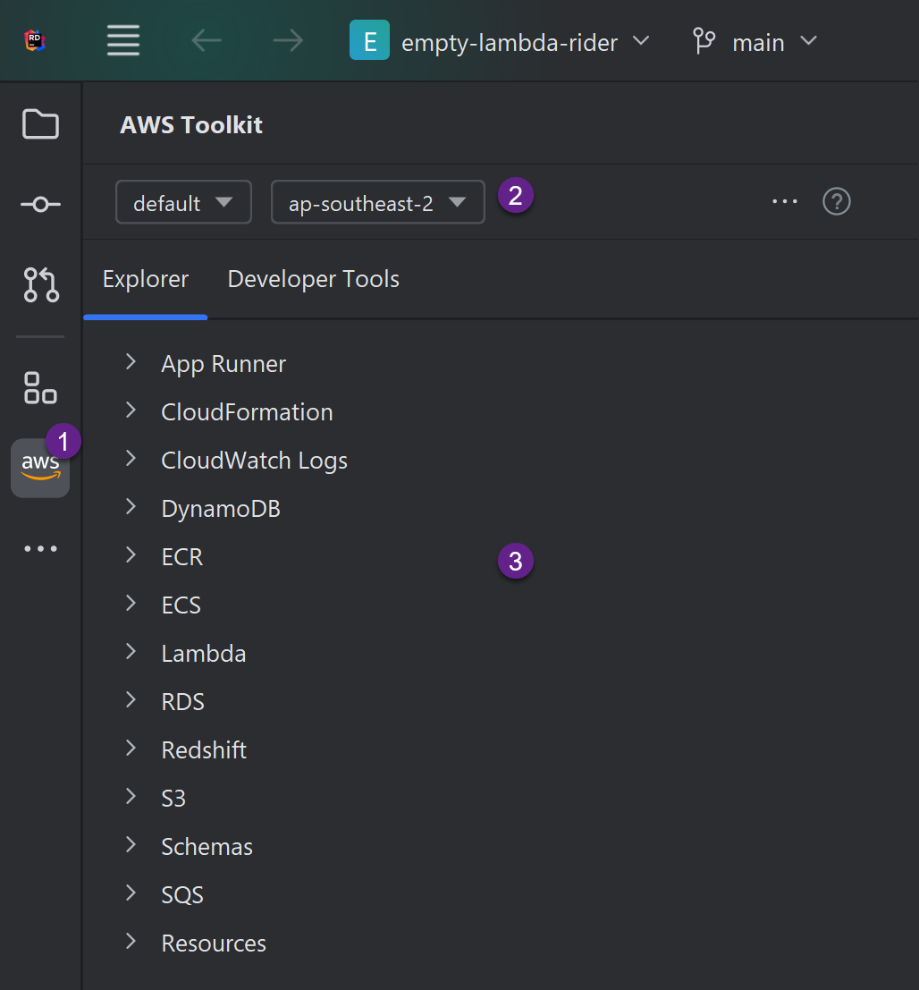Expand the ECS node chevron
The width and height of the screenshot is (919, 990).
[x=131, y=604]
